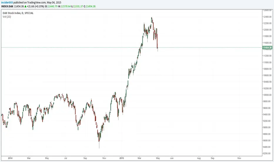Viewport: 274px width, 162px height.
Task: Click the low value L:11331.37
Action: pos(77,6)
